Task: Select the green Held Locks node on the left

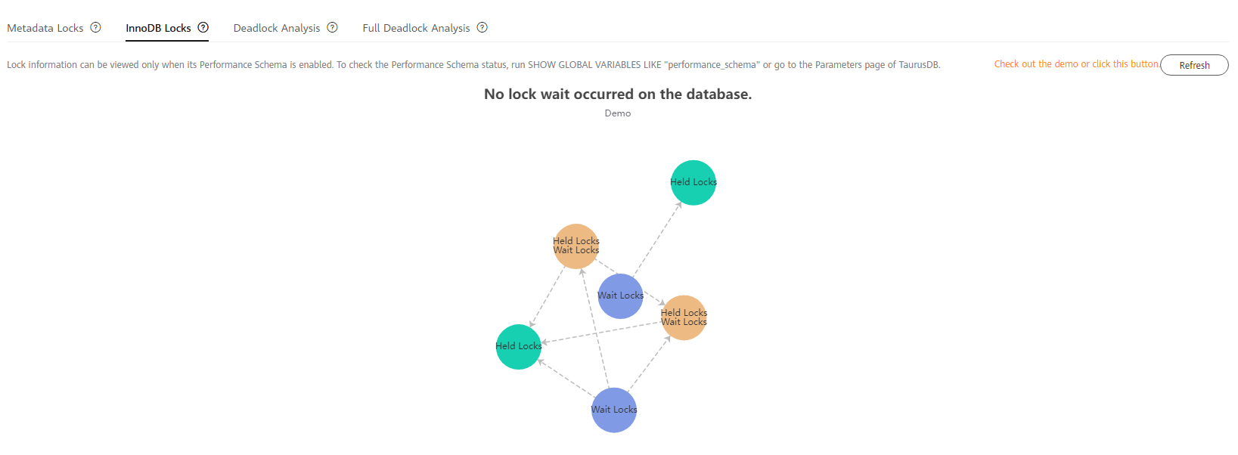Action: (x=519, y=347)
